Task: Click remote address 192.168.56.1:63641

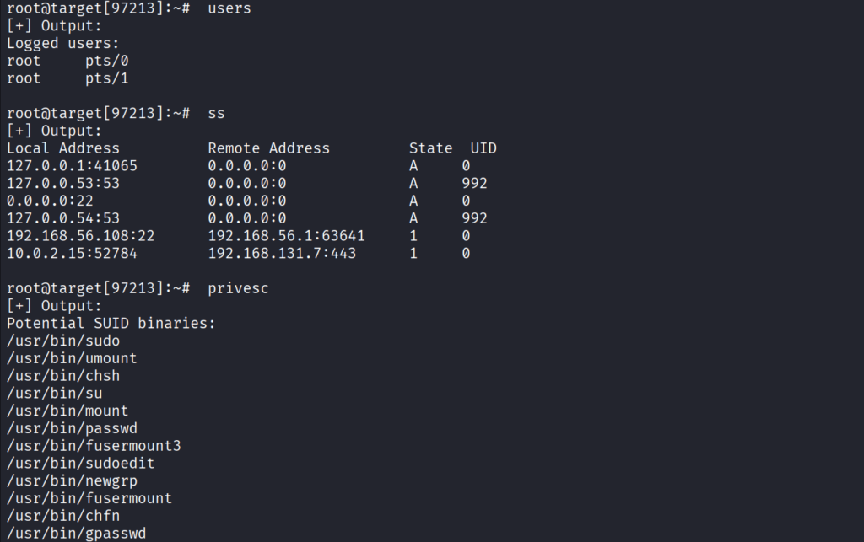Action: [x=286, y=236]
